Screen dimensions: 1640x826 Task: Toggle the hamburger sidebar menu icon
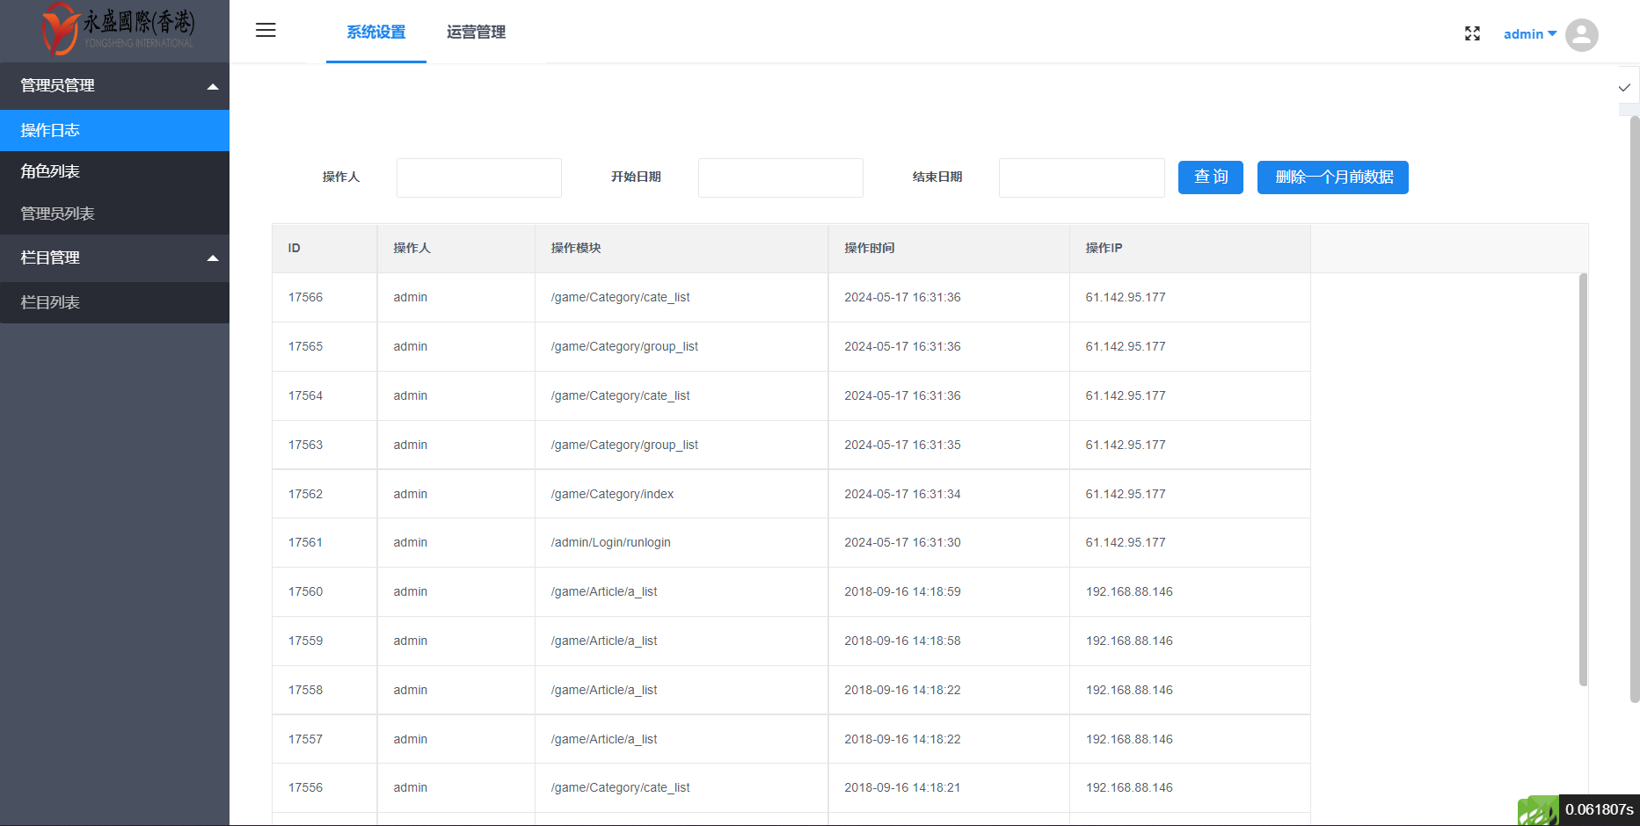266,31
